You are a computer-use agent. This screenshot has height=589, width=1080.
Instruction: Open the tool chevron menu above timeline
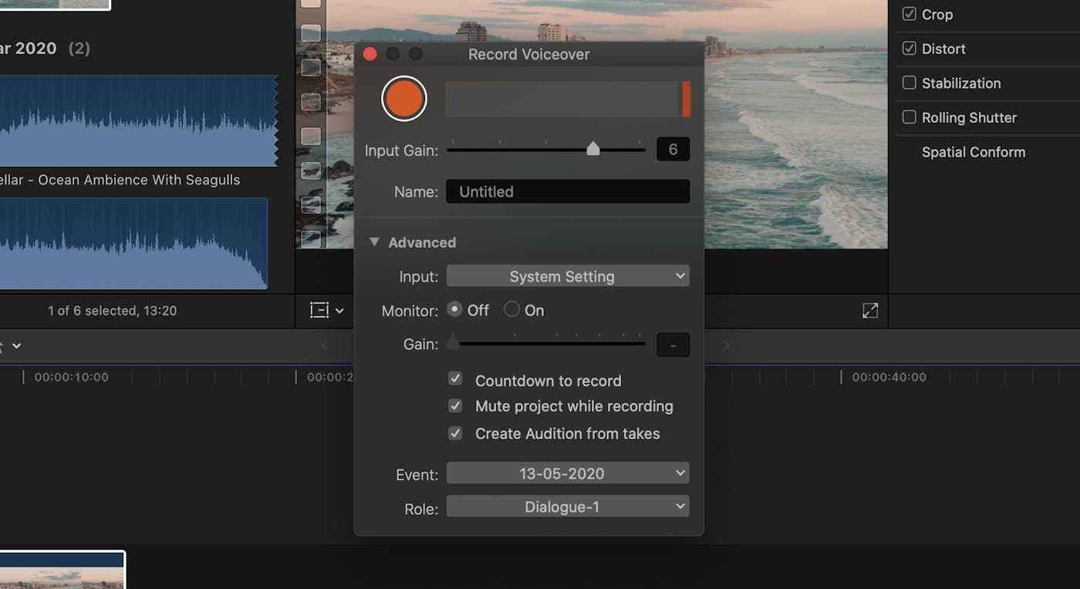click(x=16, y=346)
